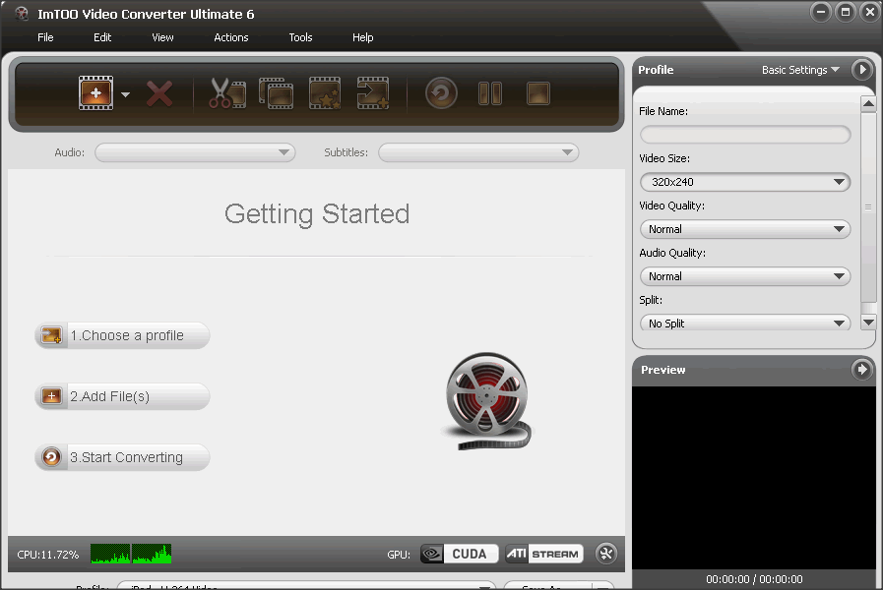Open the Actions menu
This screenshot has width=883, height=590.
coord(231,37)
